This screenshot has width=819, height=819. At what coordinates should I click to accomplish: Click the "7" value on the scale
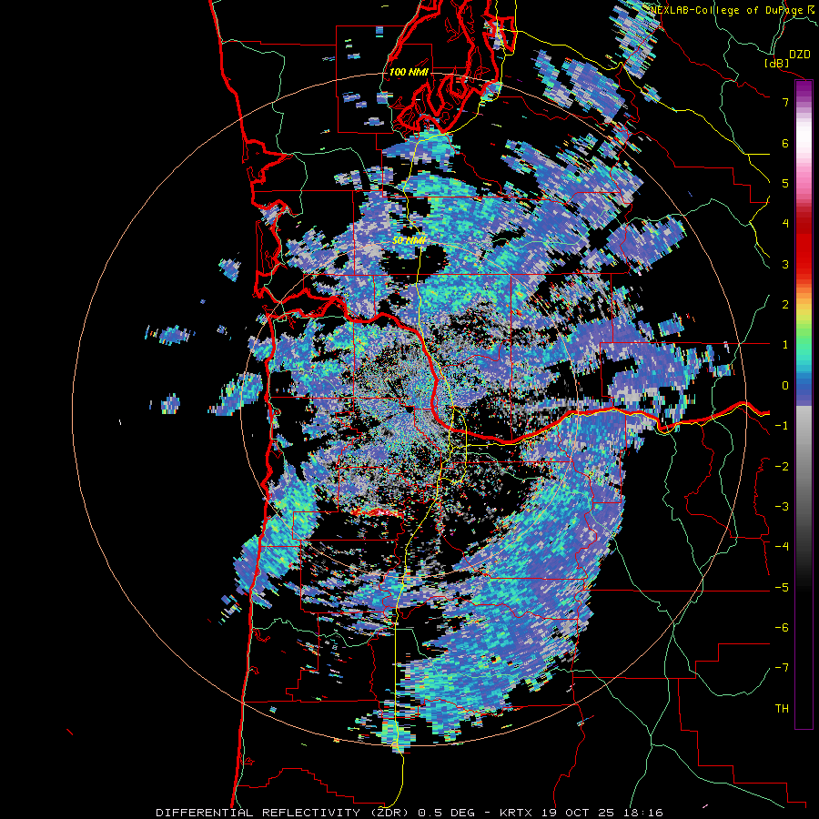click(785, 102)
